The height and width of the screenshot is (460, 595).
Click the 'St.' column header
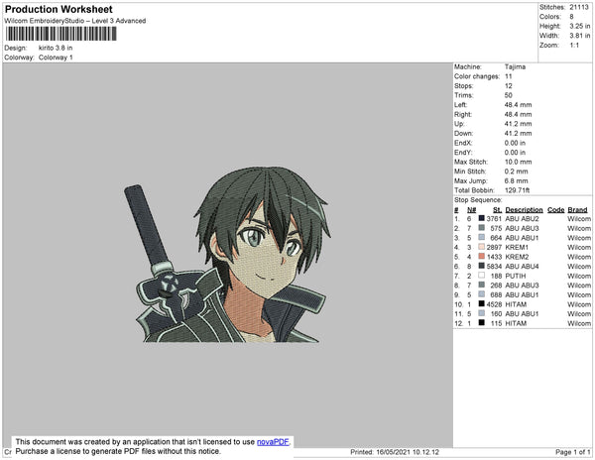pos(497,210)
